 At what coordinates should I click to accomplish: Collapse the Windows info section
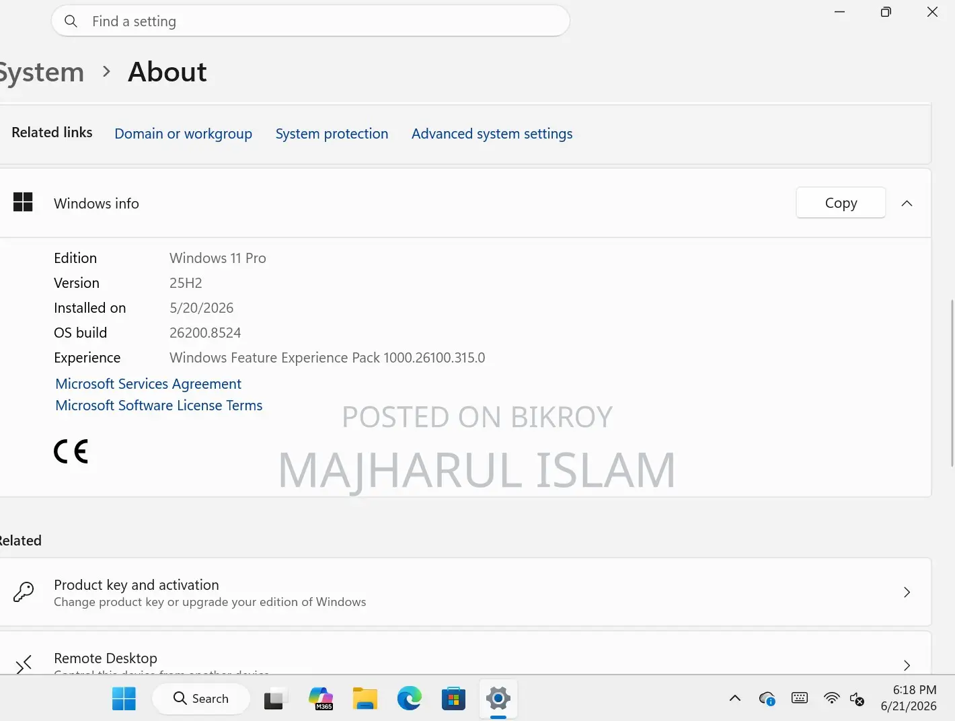pos(907,203)
